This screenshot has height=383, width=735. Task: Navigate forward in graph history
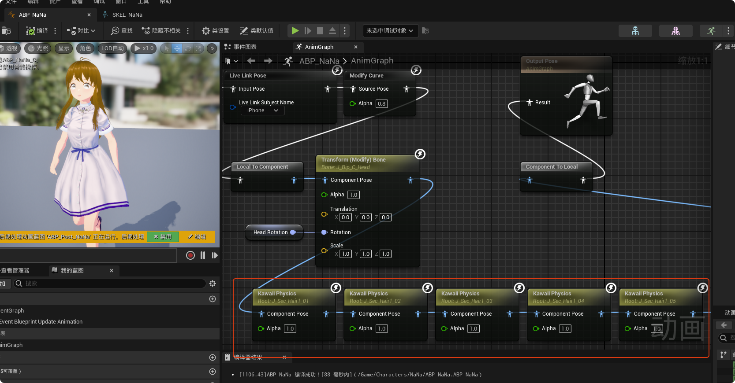click(x=268, y=61)
